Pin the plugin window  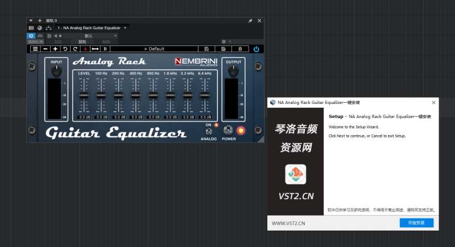click(250, 21)
